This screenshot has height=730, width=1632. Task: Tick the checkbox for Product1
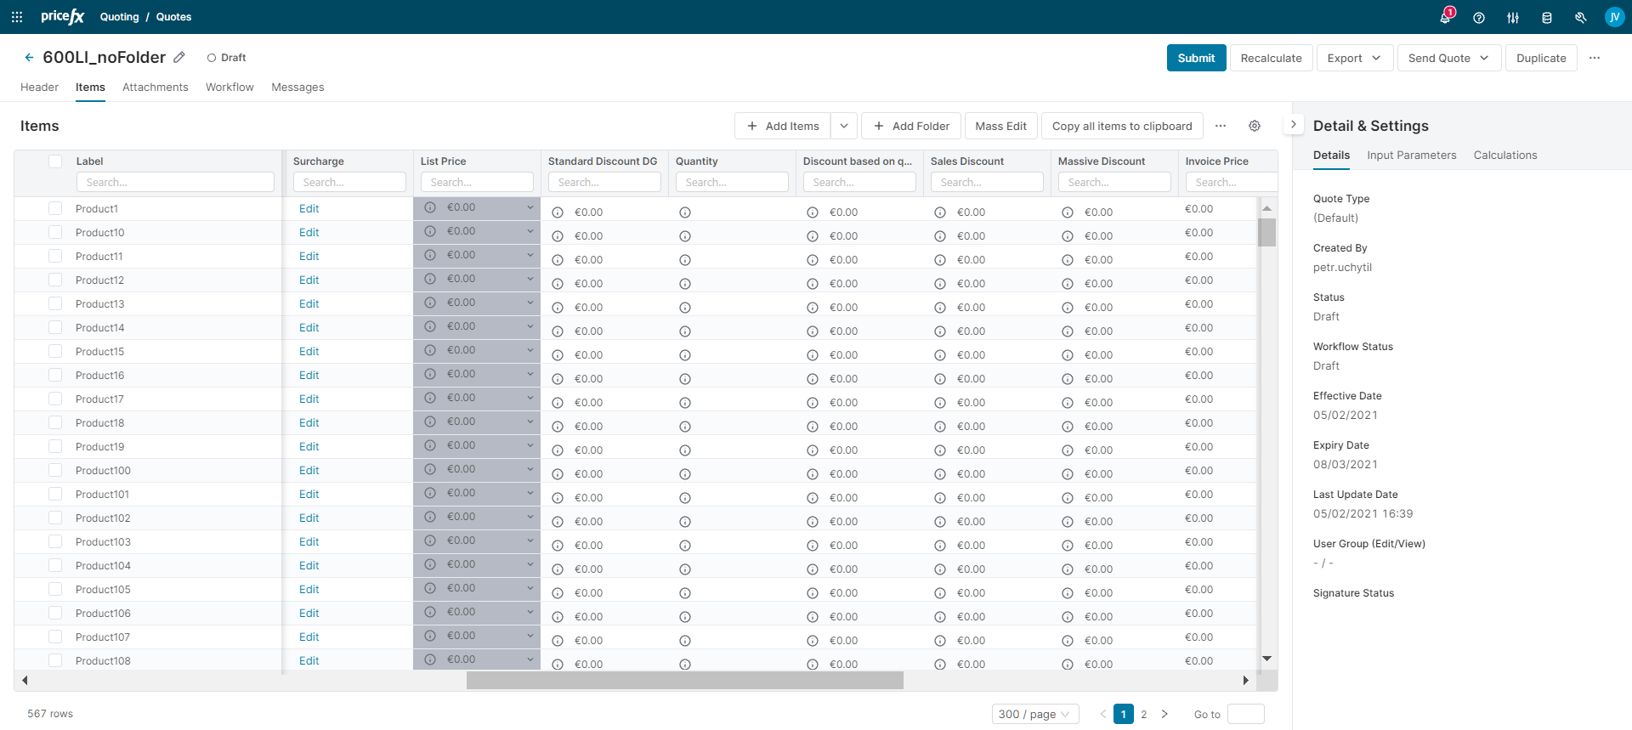[55, 208]
